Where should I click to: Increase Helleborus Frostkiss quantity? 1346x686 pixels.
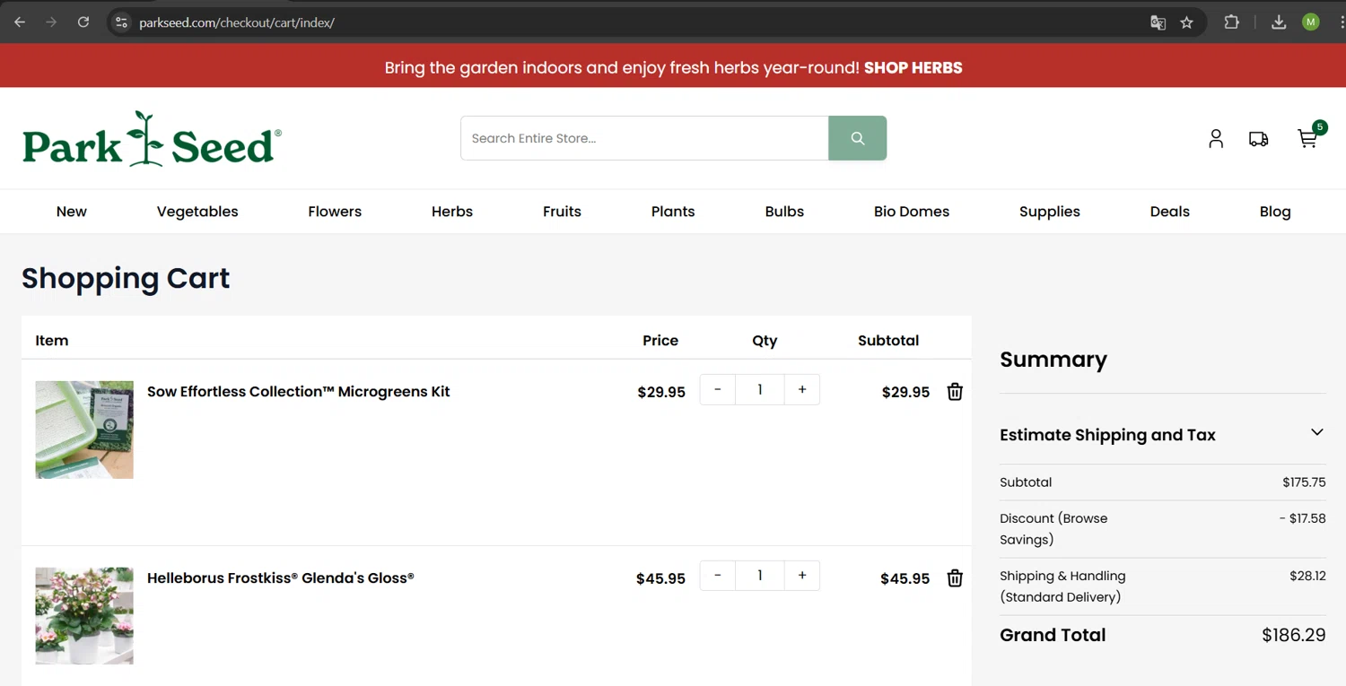tap(802, 576)
